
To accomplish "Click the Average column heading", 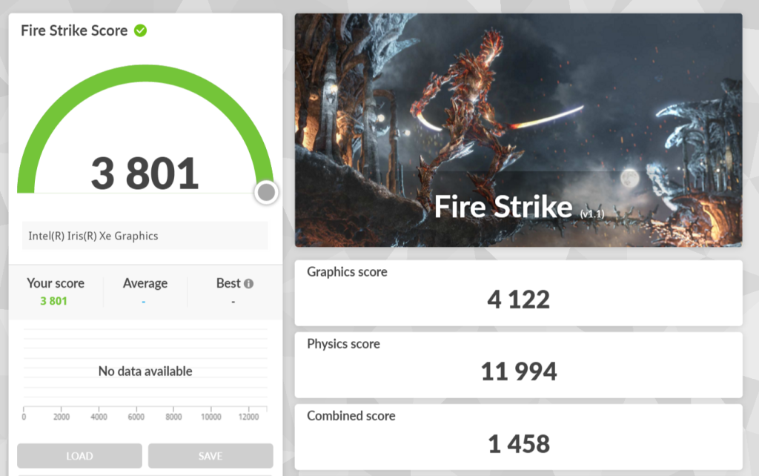I will [x=145, y=283].
